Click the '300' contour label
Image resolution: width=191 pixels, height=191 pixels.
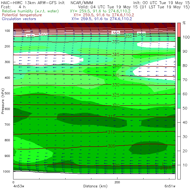[116, 165]
